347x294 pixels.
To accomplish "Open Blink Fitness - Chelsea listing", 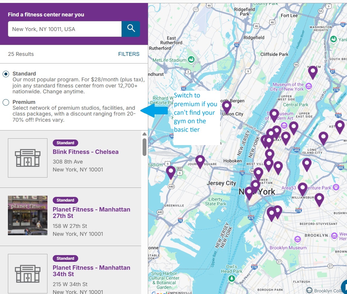I will click(86, 152).
